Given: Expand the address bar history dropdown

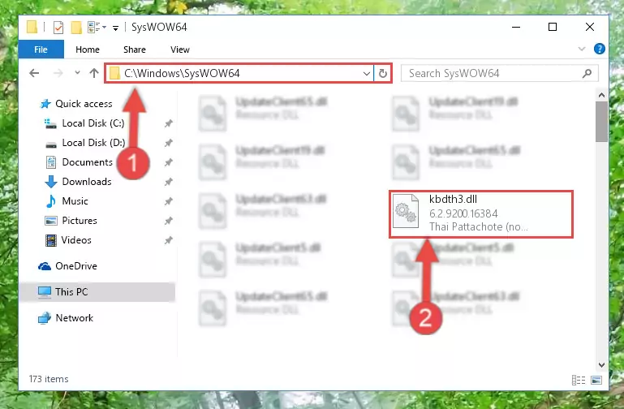Looking at the screenshot, I should pyautogui.click(x=367, y=74).
